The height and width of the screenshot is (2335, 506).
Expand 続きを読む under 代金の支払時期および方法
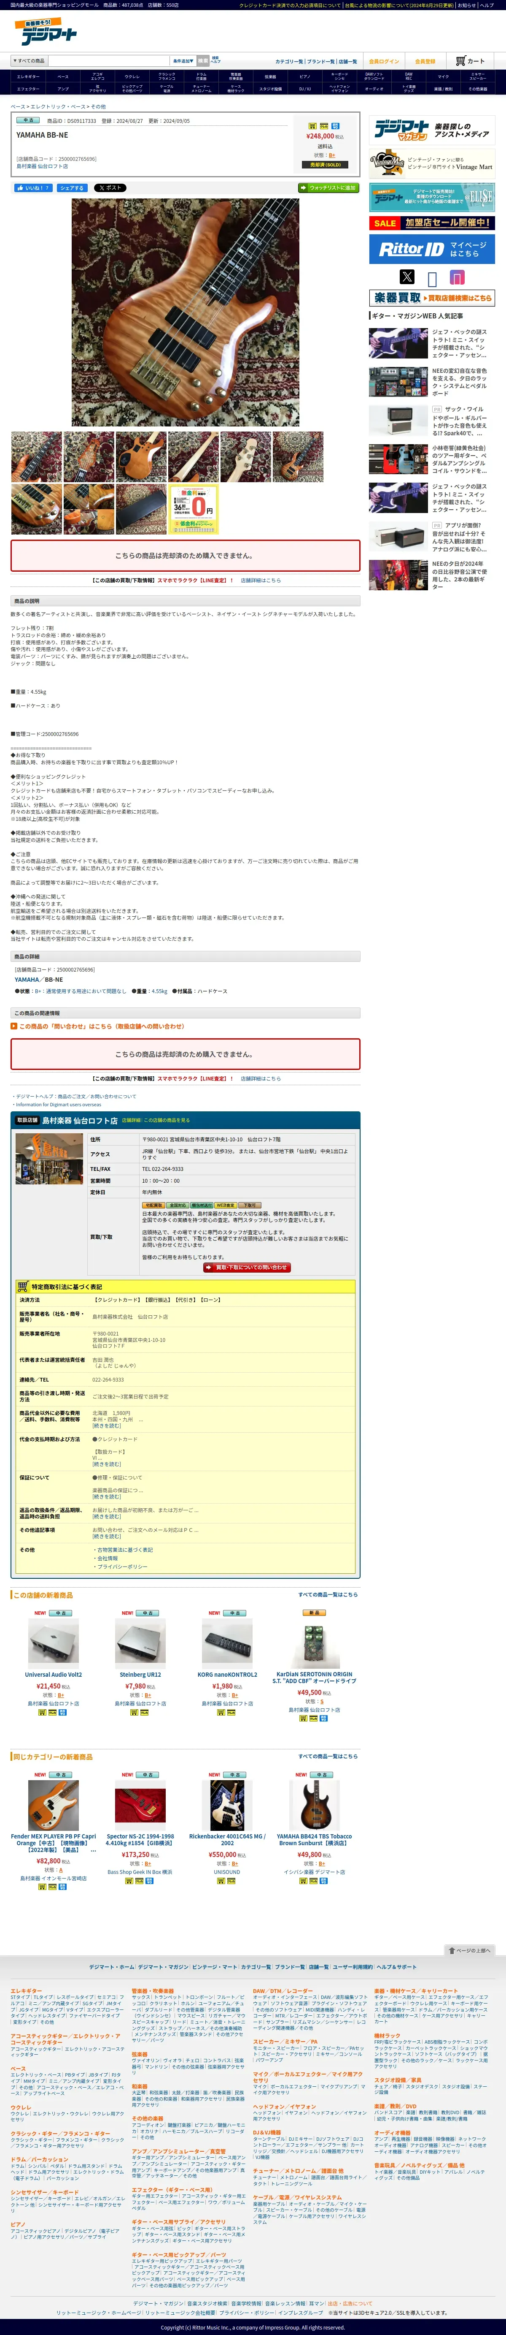coord(106,1464)
